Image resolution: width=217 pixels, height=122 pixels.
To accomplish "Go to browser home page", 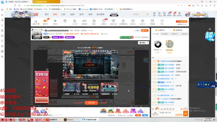I will pos(19,5).
